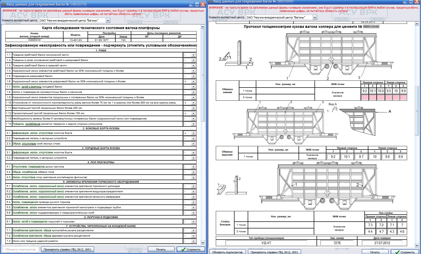The image size is (421, 254).
Task: Open dropdown for row 3.2 петель и запорных устройств
Action: tap(193, 158)
